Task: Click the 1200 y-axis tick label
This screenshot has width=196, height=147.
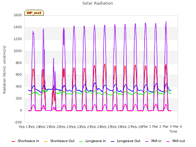Action: (18, 39)
